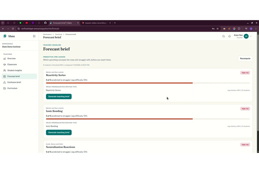Click the orange cookie-like extension icon

coord(229,29)
